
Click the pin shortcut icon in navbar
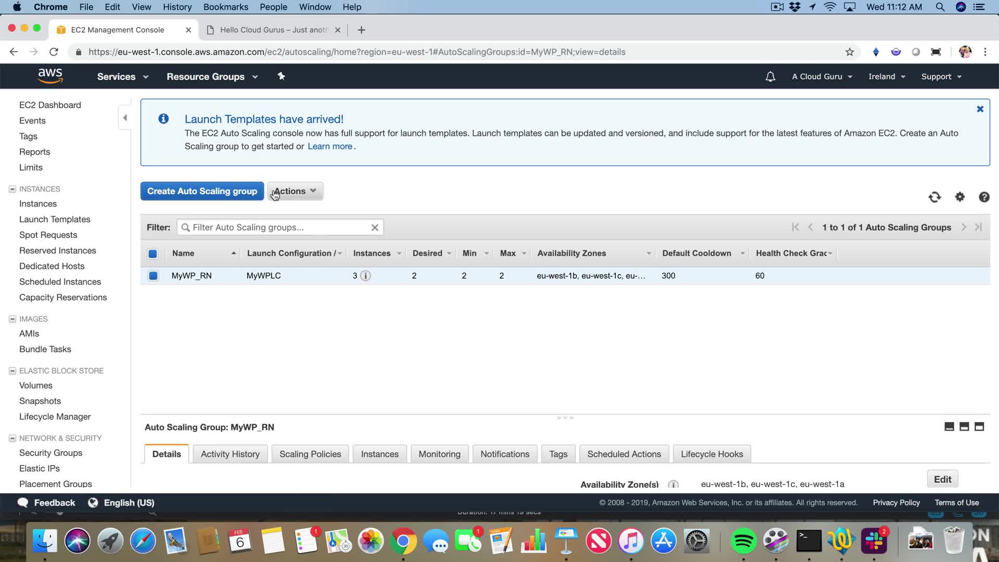click(x=281, y=76)
